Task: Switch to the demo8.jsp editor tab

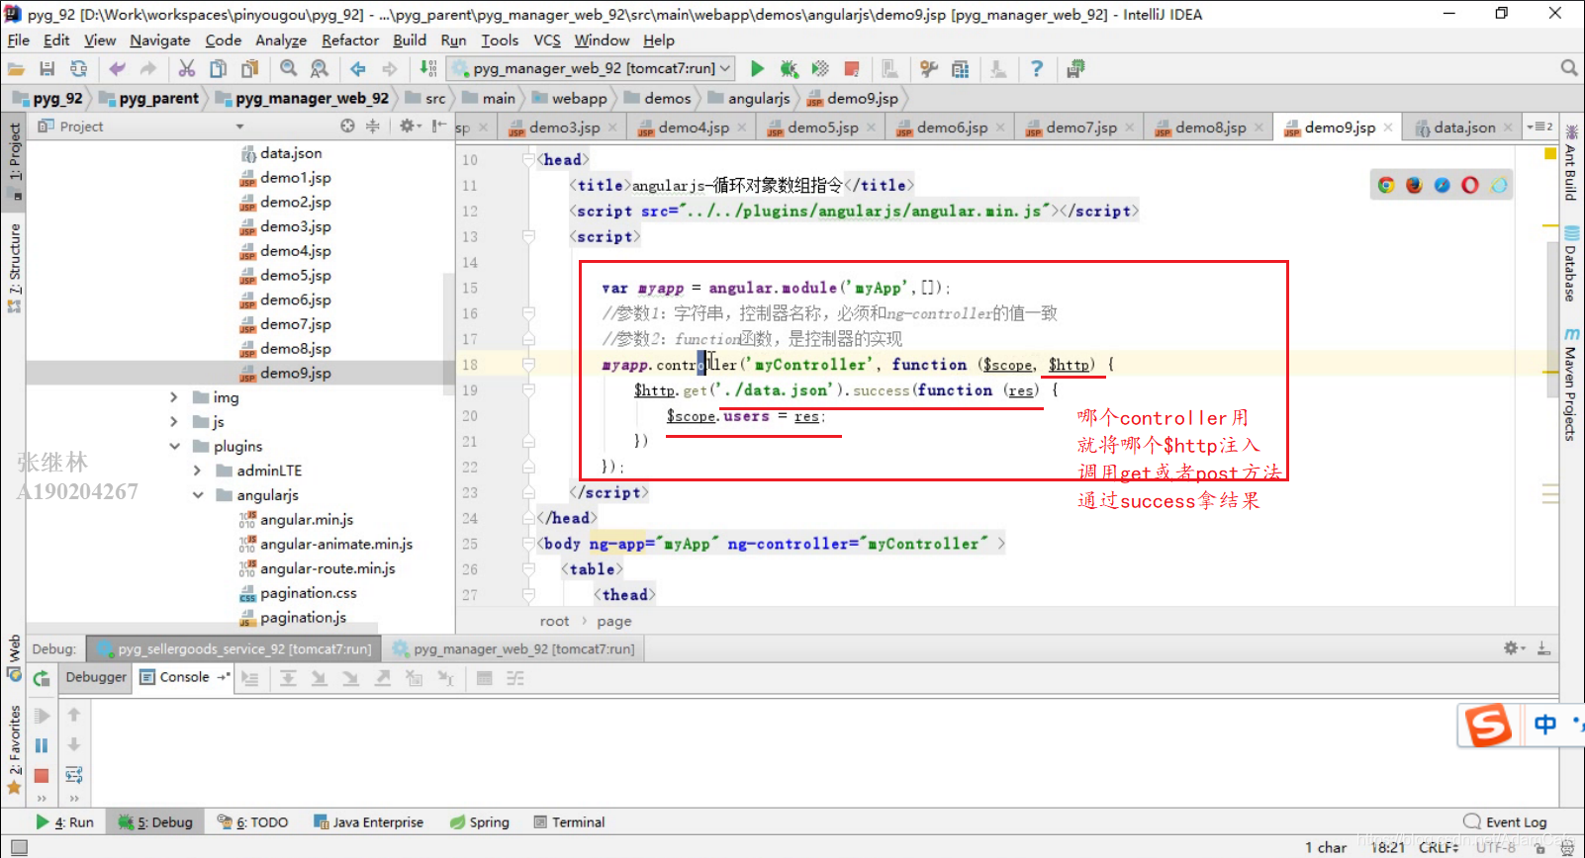Action: click(x=1210, y=128)
